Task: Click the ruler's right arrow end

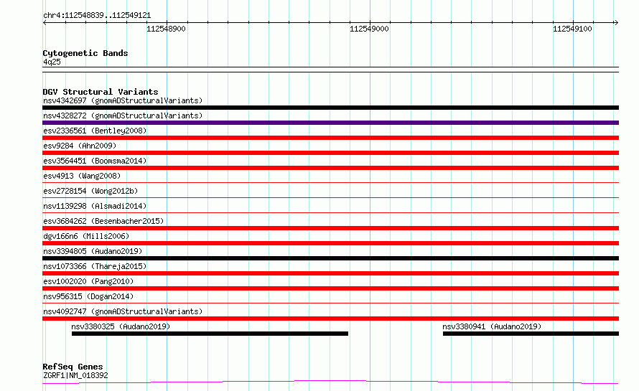Action: [x=616, y=22]
